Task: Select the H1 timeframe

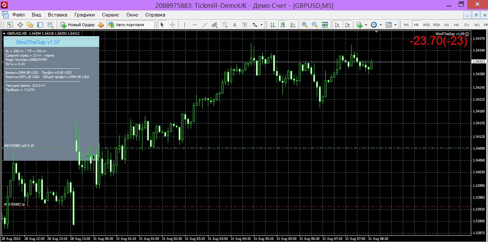Action: pos(446,25)
